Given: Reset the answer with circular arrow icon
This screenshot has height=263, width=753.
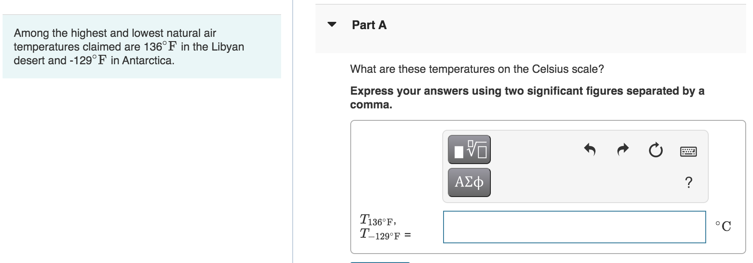Looking at the screenshot, I should 655,150.
